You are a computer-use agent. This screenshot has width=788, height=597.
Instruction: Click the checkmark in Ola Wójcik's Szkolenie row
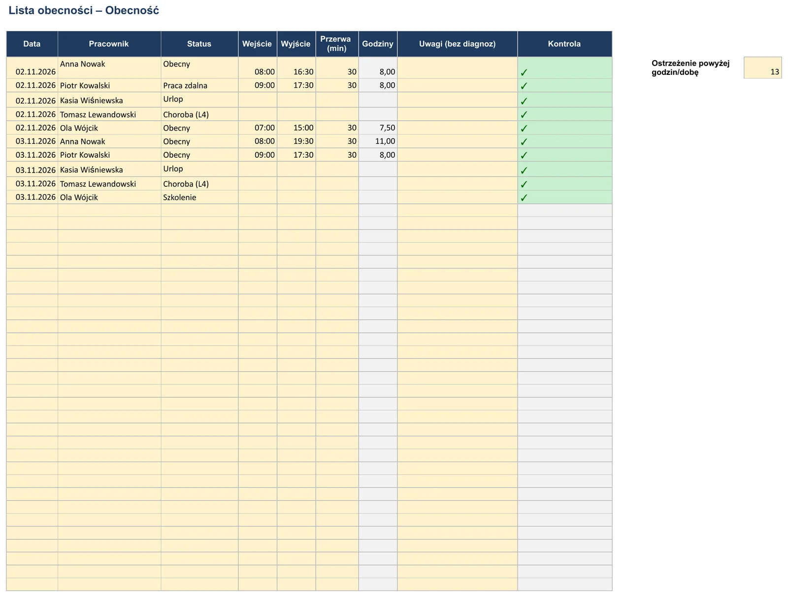pos(524,198)
